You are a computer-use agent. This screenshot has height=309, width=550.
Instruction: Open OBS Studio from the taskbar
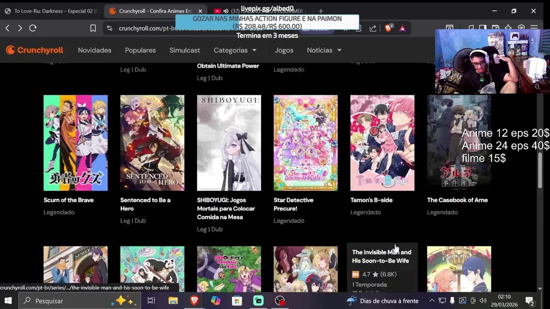tap(280, 301)
